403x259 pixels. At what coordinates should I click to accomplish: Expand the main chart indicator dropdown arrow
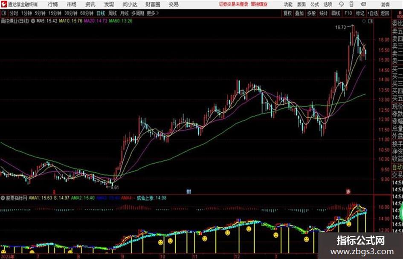tap(33, 21)
